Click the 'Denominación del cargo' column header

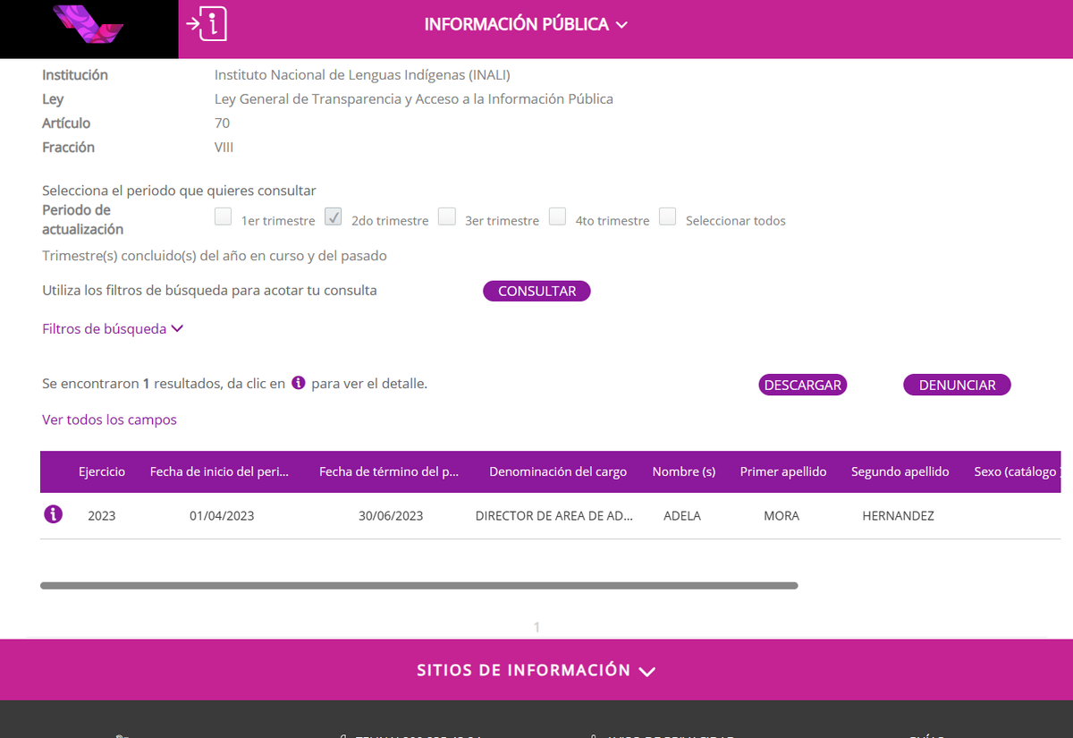tap(558, 471)
